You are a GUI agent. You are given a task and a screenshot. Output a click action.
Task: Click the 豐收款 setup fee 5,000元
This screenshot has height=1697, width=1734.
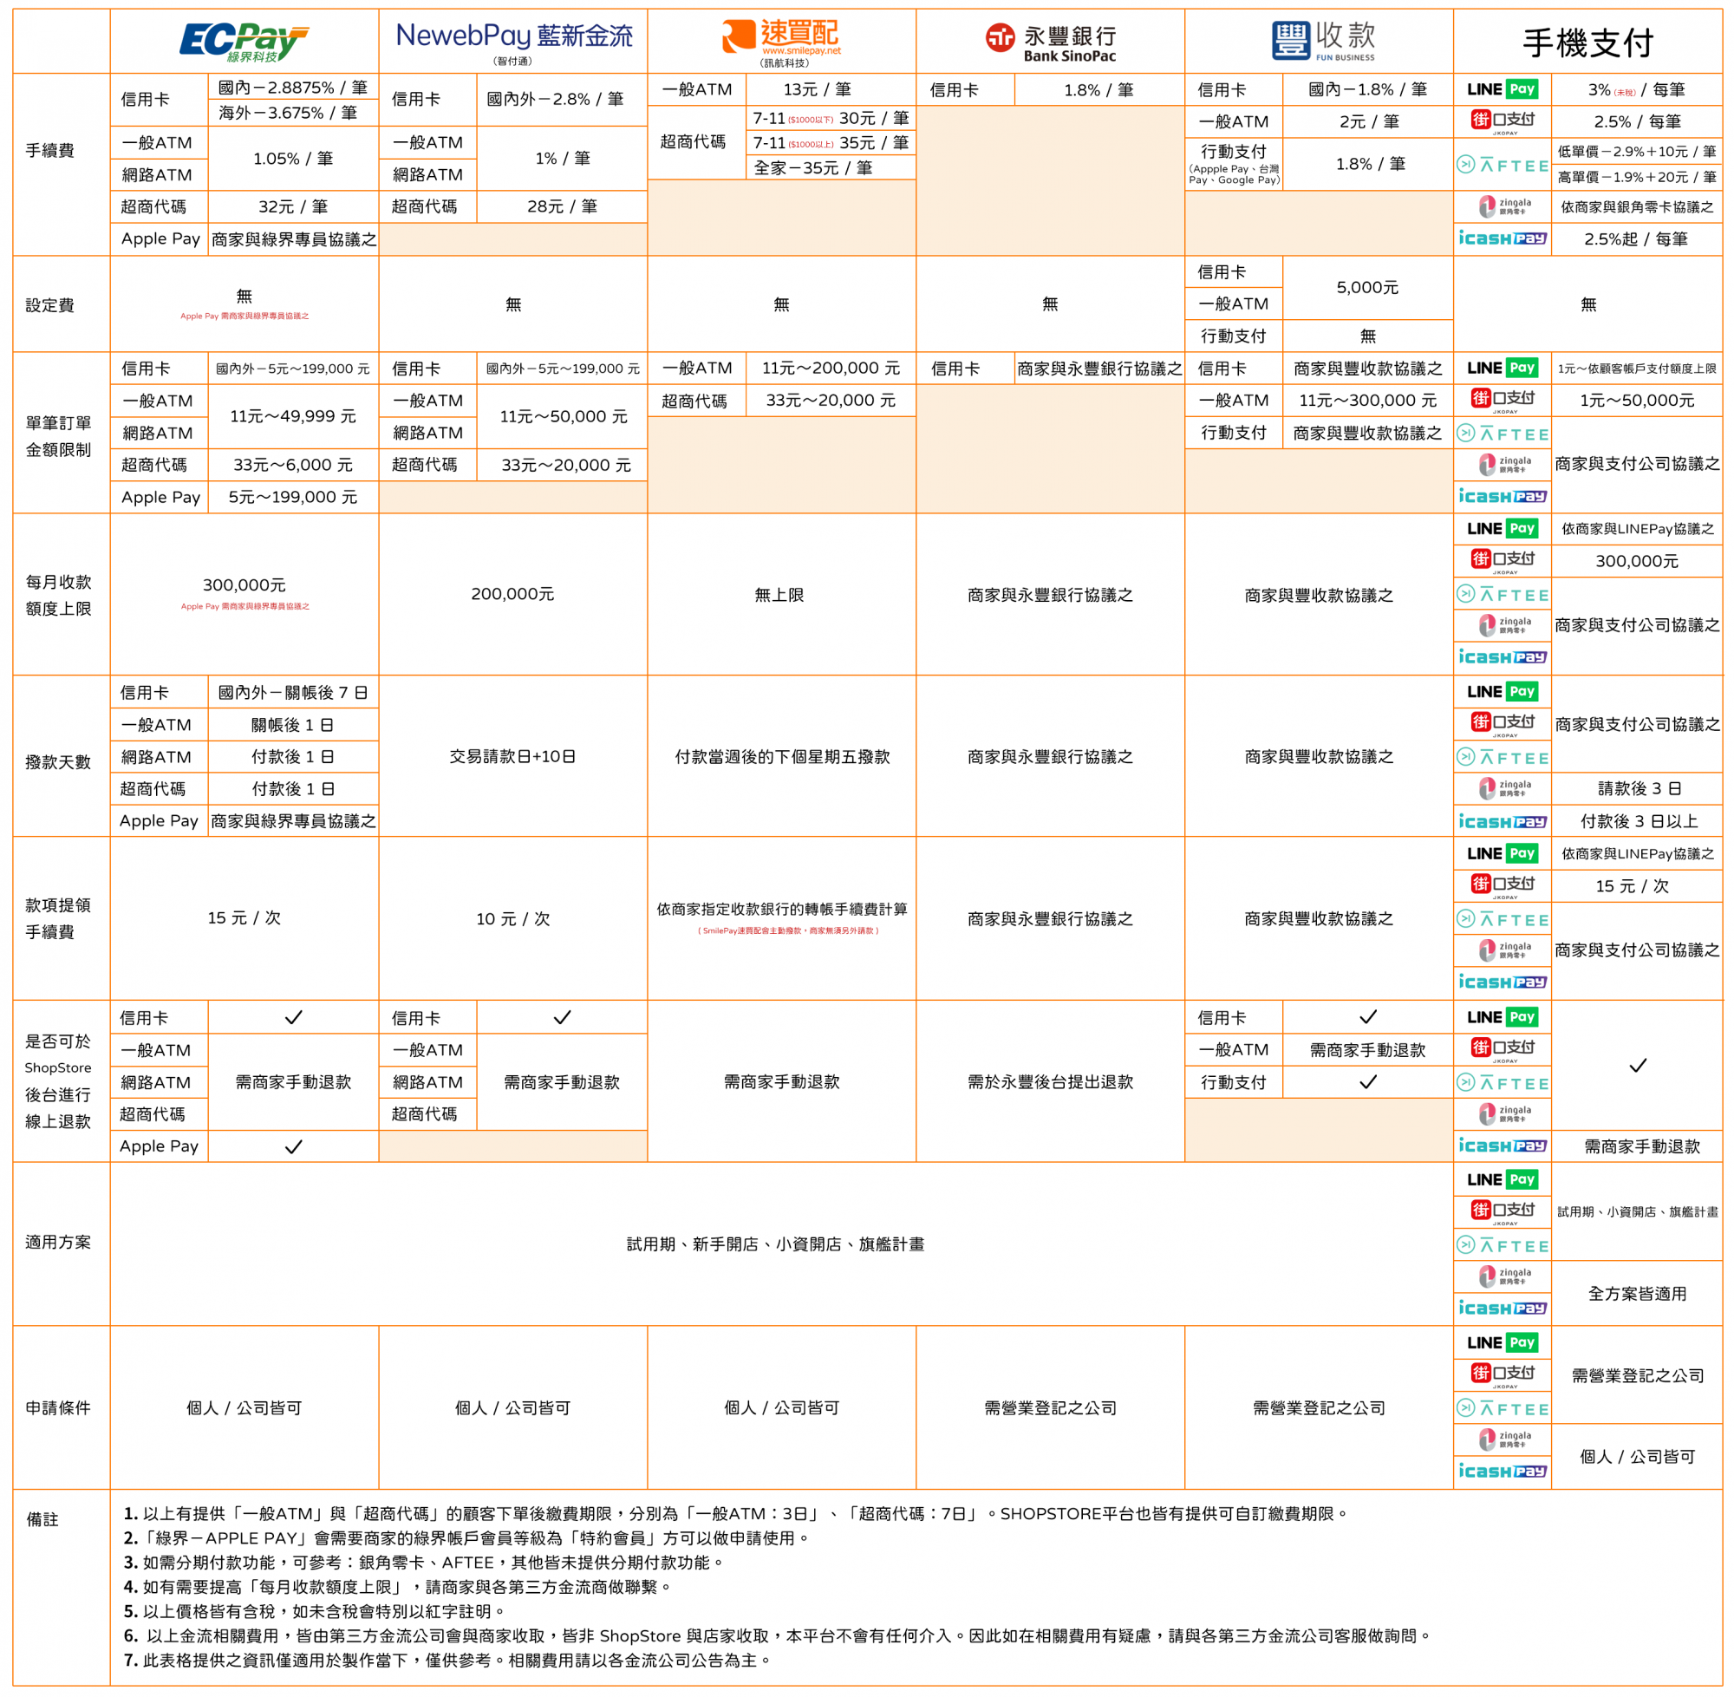pos(1368,287)
